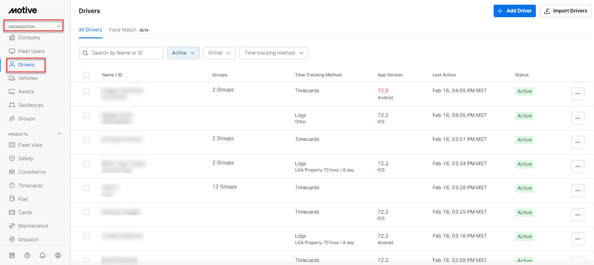Click the map book icon in sidebar footer
This screenshot has height=265, width=594.
click(12, 255)
